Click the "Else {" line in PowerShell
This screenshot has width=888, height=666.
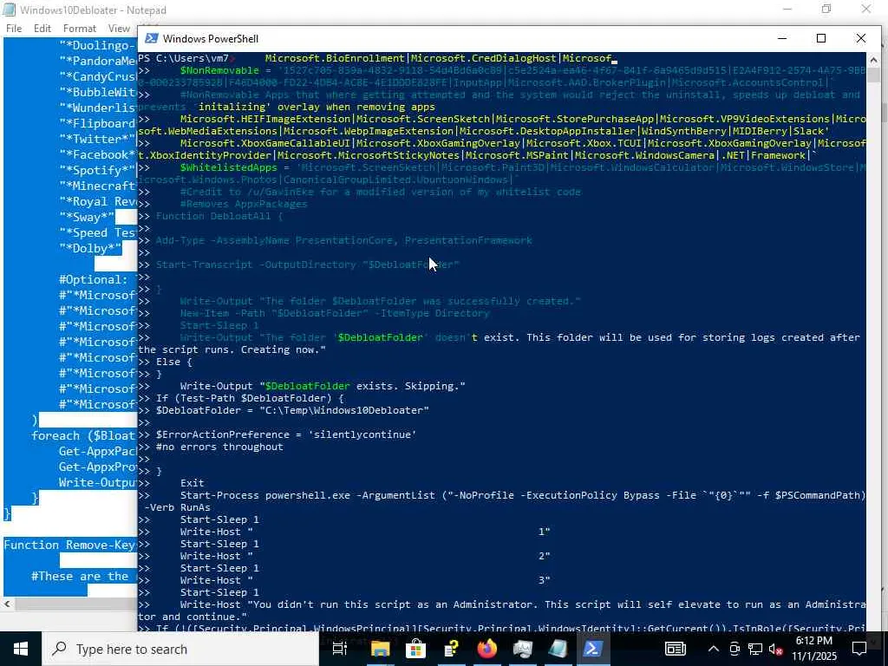[x=173, y=362]
